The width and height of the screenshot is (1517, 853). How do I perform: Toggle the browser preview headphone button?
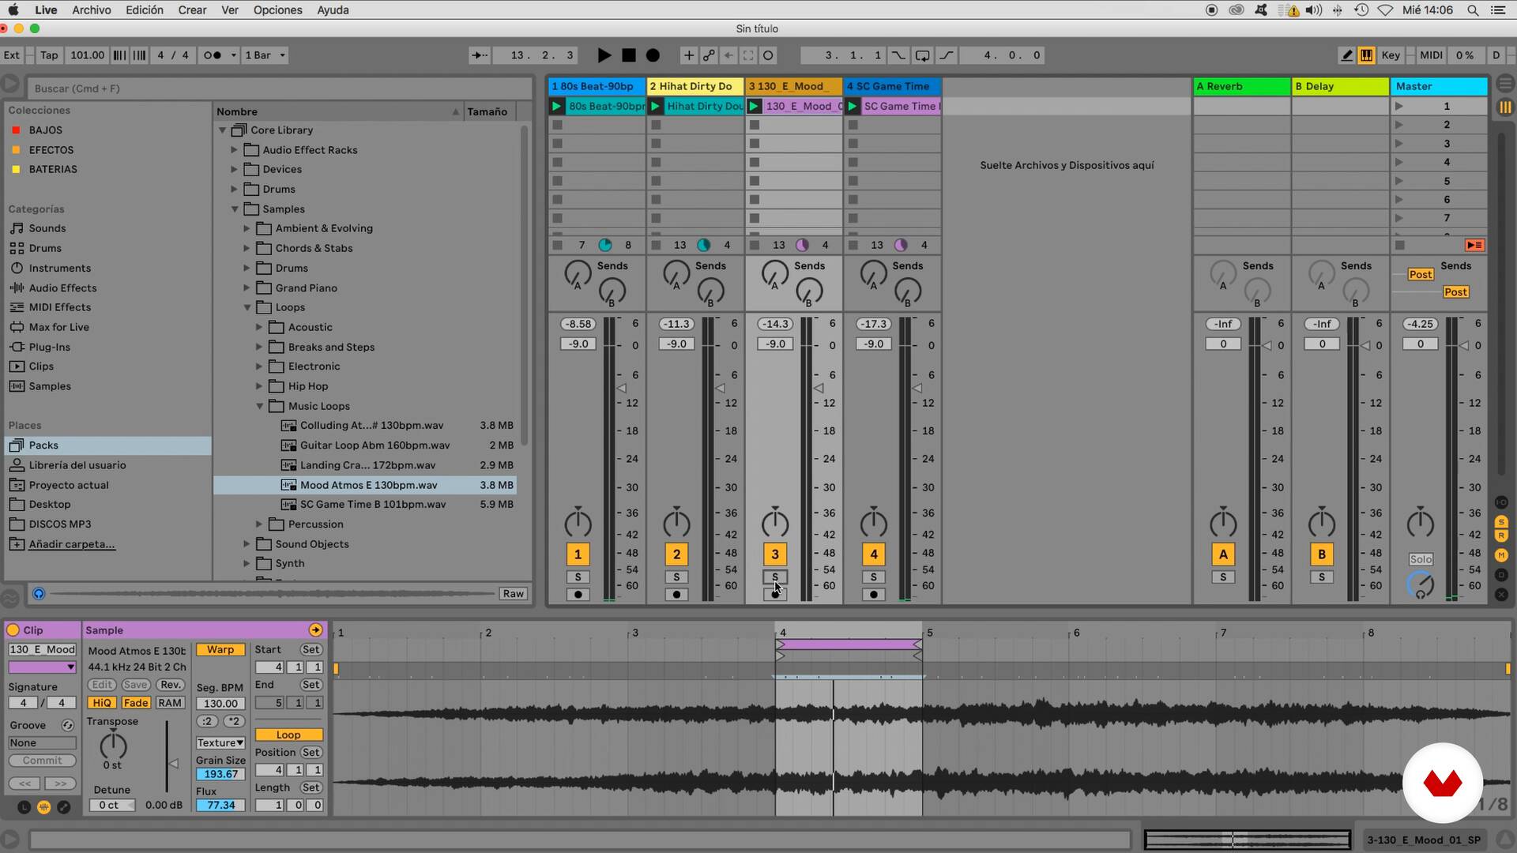39,594
